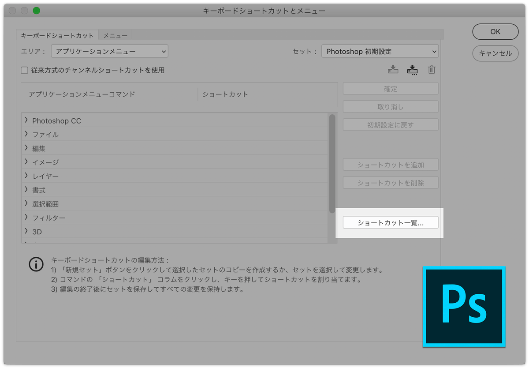Click the OK button

(495, 31)
